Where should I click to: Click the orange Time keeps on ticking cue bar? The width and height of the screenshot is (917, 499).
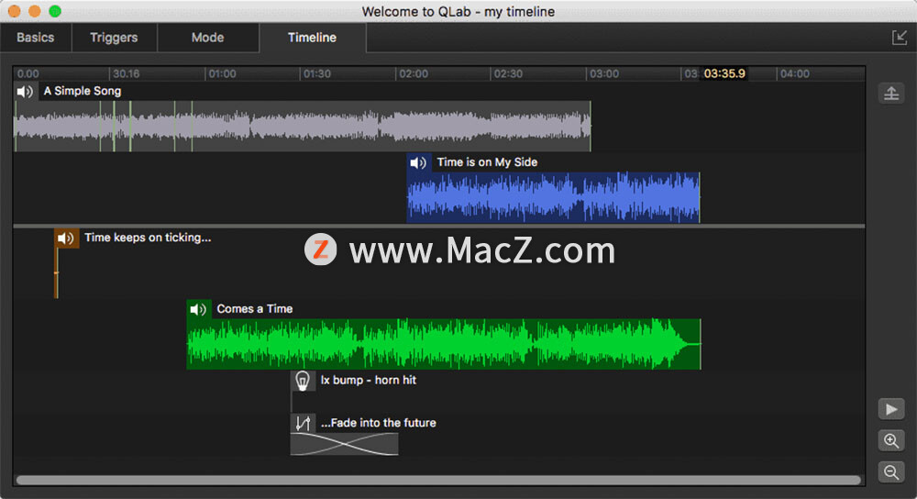pos(56,272)
